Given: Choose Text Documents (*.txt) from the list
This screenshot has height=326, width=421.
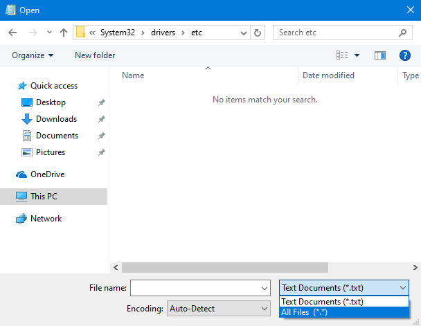Looking at the screenshot, I should 344,302.
